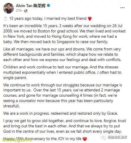This screenshot has height=143, width=131.
Task: Click the shicheng.news watermark
Action: click(x=16, y=140)
